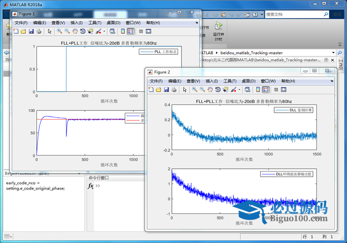347x243 pixels.
Task: Toggle Rotate 3D tool in Figure 1
Action: click(83, 31)
